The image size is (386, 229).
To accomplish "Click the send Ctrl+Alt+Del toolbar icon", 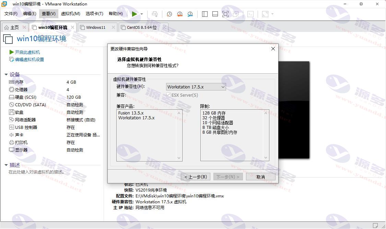I will click(x=155, y=14).
